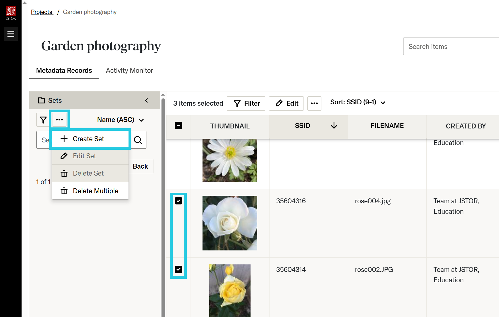Image resolution: width=499 pixels, height=317 pixels.
Task: Switch to the Metadata Records tab
Action: click(64, 70)
